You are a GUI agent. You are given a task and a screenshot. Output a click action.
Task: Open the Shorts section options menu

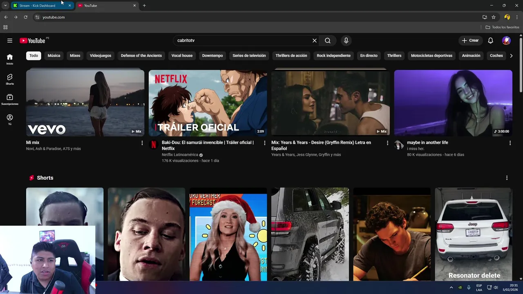[x=507, y=178]
